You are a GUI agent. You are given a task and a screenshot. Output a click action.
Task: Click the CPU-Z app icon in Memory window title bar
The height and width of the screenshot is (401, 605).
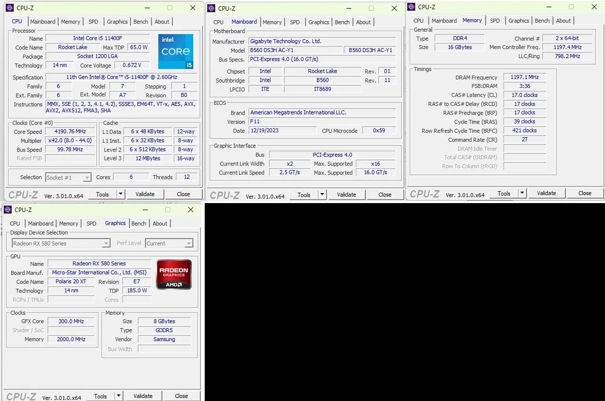pyautogui.click(x=411, y=7)
